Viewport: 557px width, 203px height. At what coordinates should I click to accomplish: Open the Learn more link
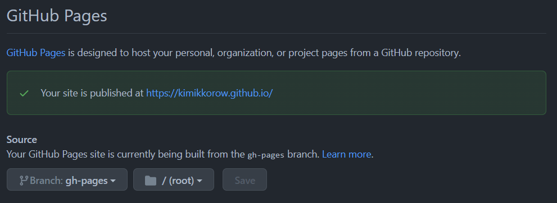coord(346,154)
